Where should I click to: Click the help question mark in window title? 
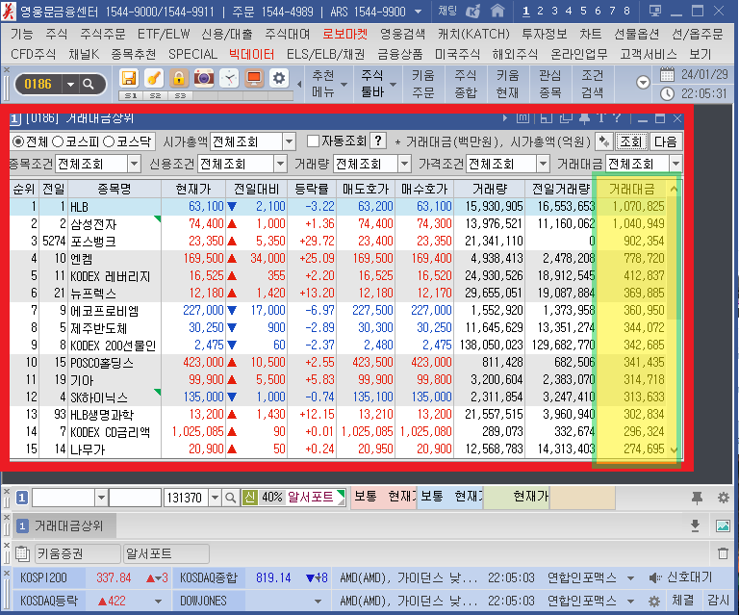(617, 118)
